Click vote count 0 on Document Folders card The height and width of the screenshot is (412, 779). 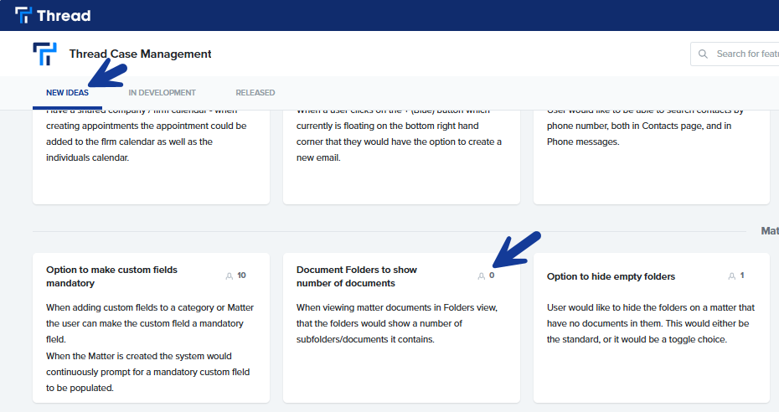[492, 276]
